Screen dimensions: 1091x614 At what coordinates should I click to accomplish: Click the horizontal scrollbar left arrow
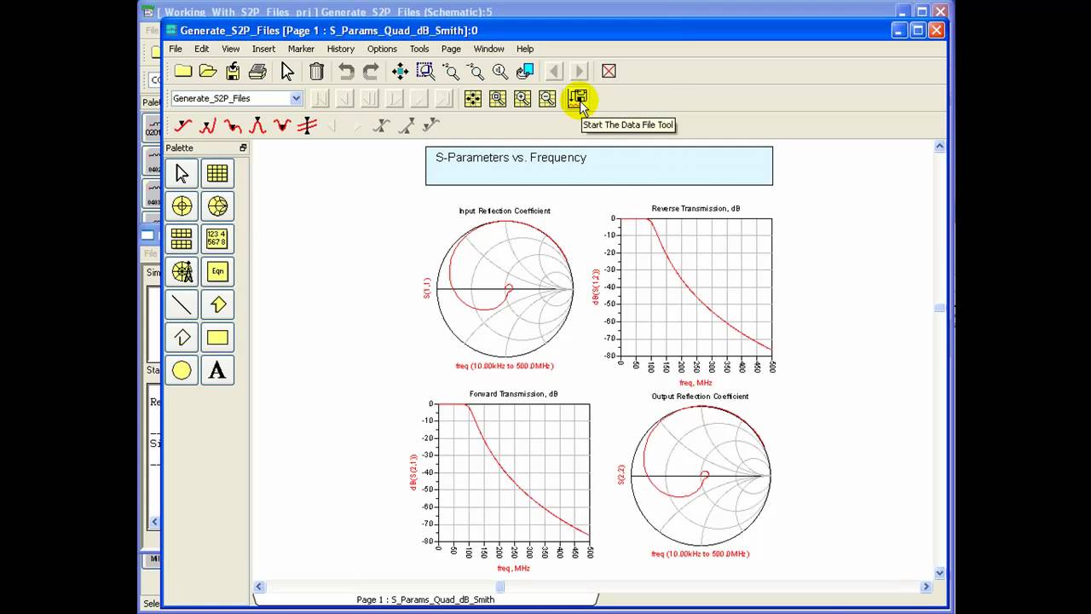tap(259, 587)
